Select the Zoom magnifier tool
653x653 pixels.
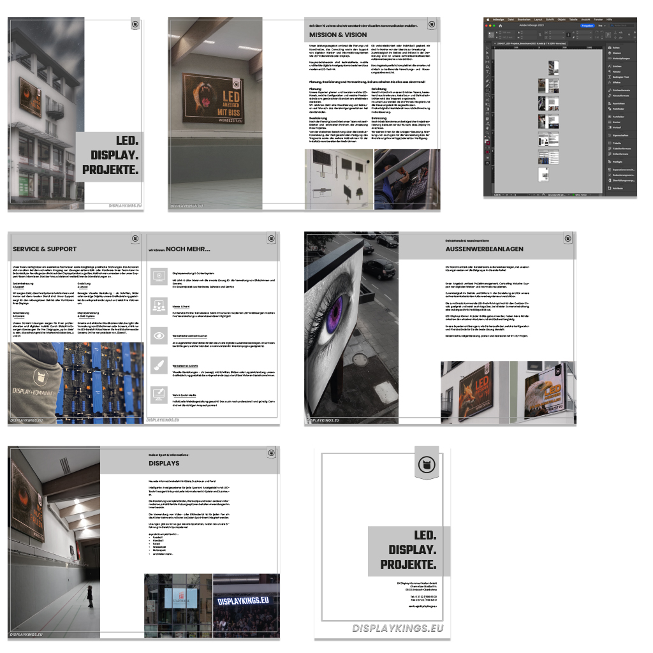tap(487, 133)
